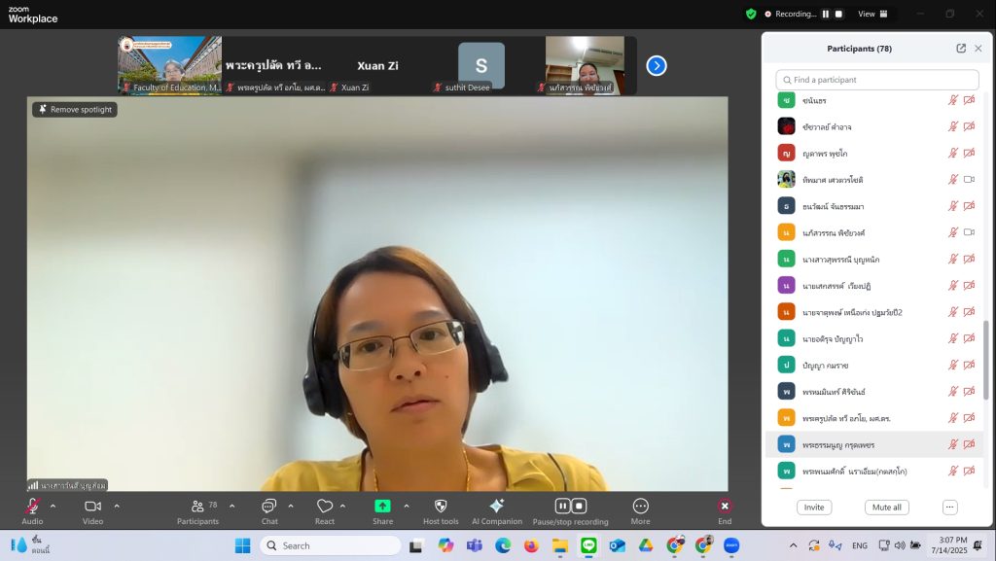This screenshot has width=996, height=561.
Task: Stop recording via the top bar indicator
Action: click(838, 14)
